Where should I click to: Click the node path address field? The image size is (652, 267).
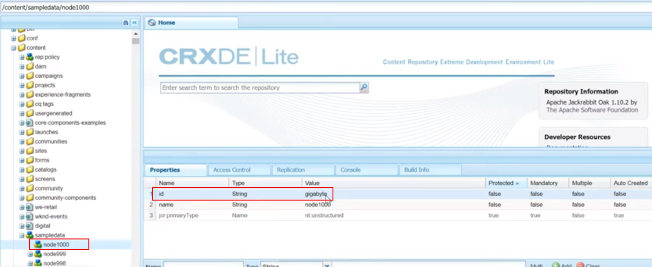point(326,7)
